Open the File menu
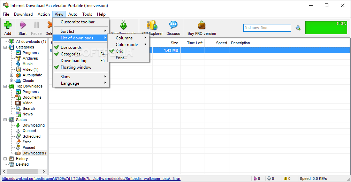The image size is (351, 182). 6,14
